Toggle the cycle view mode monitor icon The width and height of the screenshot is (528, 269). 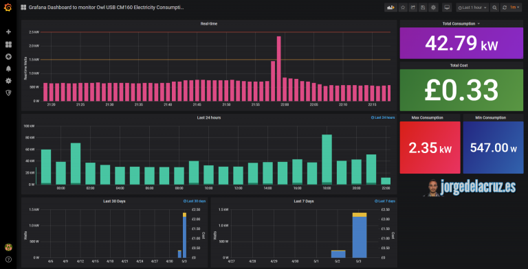[x=447, y=8]
